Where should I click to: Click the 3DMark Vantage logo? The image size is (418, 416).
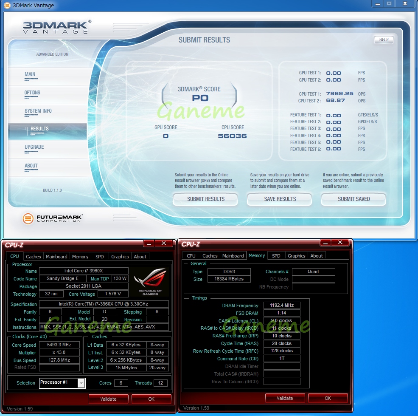pos(57,27)
